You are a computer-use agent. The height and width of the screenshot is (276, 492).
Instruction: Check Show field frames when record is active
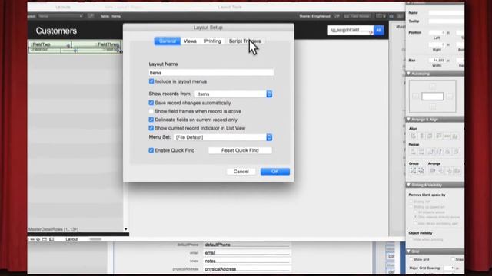[151, 111]
